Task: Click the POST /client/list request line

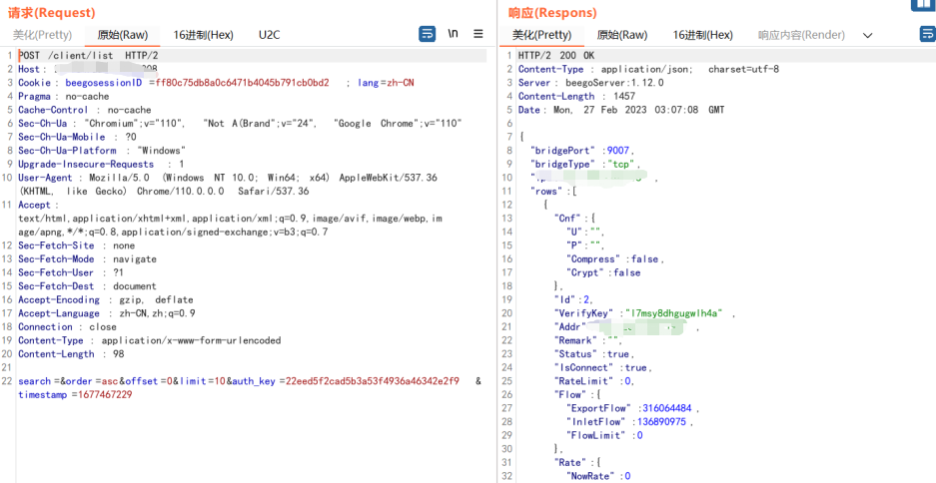Action: (88, 56)
